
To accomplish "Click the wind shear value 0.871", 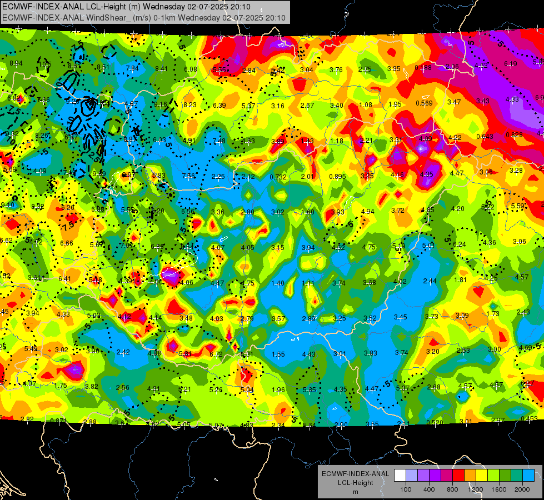I will (58, 421).
